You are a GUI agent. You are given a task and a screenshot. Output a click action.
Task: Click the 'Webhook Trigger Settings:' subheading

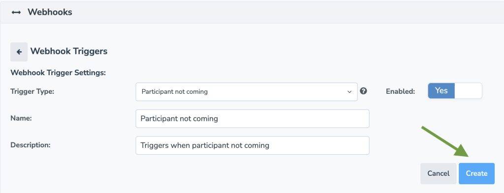(58, 73)
